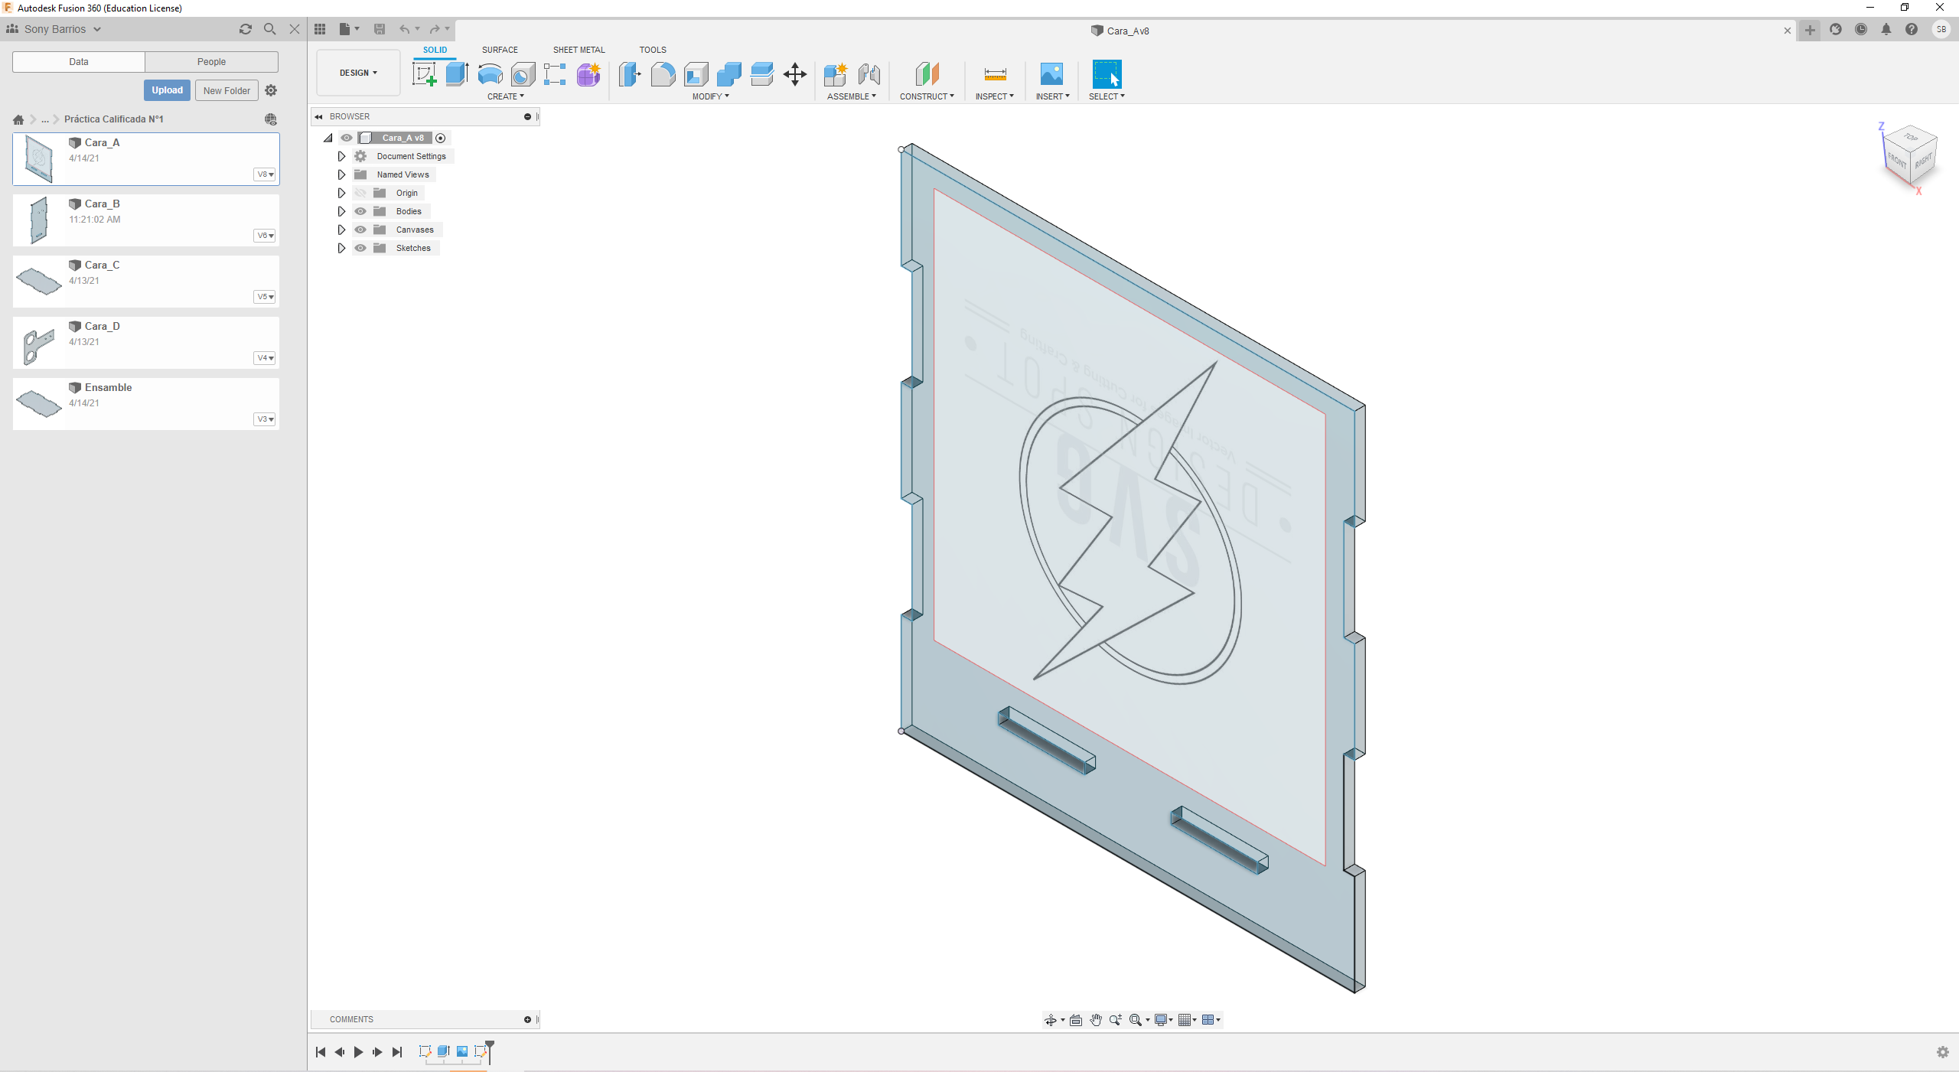The height and width of the screenshot is (1072, 1959).
Task: Play the design timeline
Action: point(358,1052)
